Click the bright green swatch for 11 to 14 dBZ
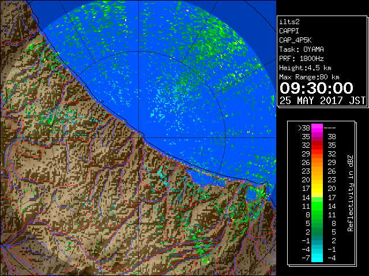This screenshot has width=369, height=276. pyautogui.click(x=317, y=206)
